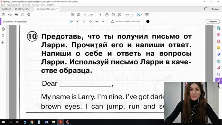The width and height of the screenshot is (222, 125).
Task: Open the yellow comment tool in right pane
Action: tap(219, 48)
